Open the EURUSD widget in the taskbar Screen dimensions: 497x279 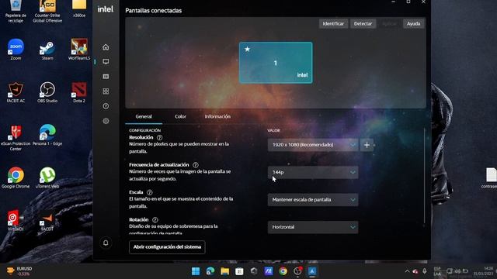(19, 271)
